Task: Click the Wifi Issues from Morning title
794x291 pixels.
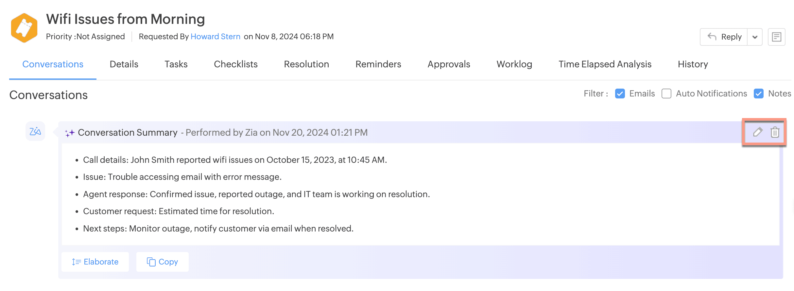Action: [x=125, y=19]
